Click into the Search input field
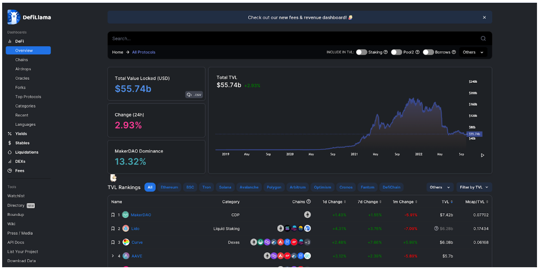The width and height of the screenshot is (540, 272). 293,38
